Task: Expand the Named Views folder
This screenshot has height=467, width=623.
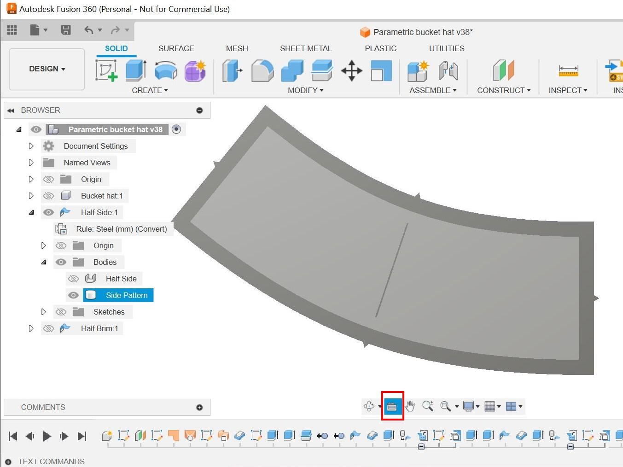Action: pyautogui.click(x=31, y=163)
